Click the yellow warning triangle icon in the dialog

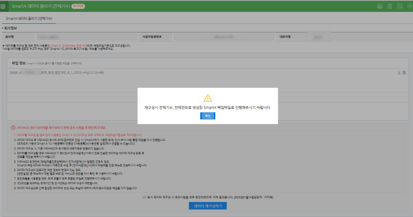(x=208, y=98)
